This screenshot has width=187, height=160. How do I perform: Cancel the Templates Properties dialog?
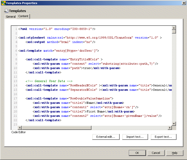156,153
